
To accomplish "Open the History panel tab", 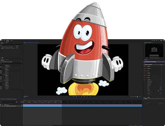I will point(7,43).
